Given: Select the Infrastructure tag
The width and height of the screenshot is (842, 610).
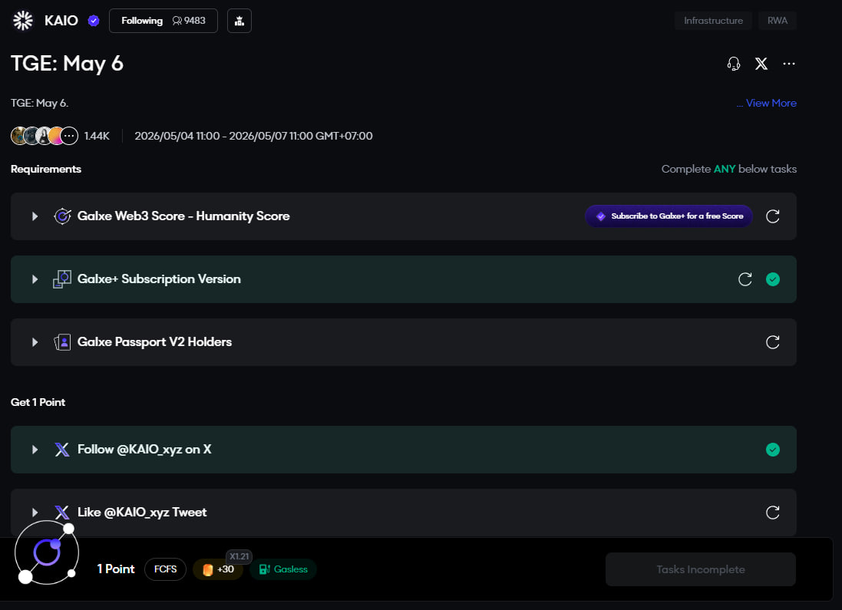Looking at the screenshot, I should pyautogui.click(x=713, y=21).
